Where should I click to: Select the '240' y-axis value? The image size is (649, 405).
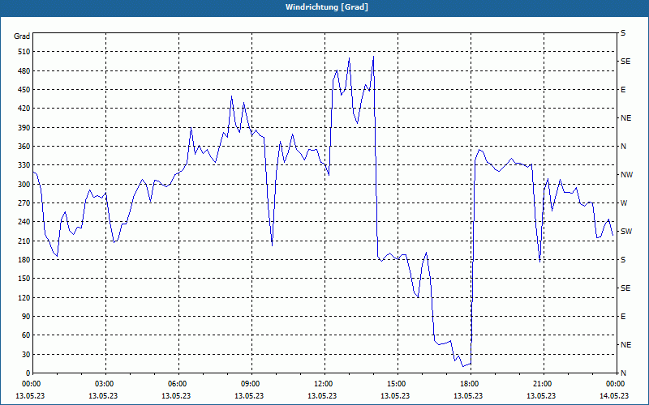tap(24, 222)
